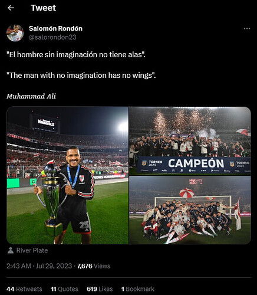
Task: Go back using the left arrow icon
Action: pos(11,8)
